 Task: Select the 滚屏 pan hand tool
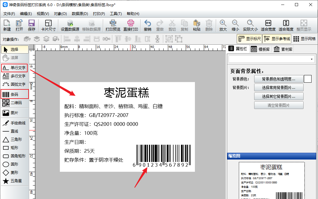point(14,58)
